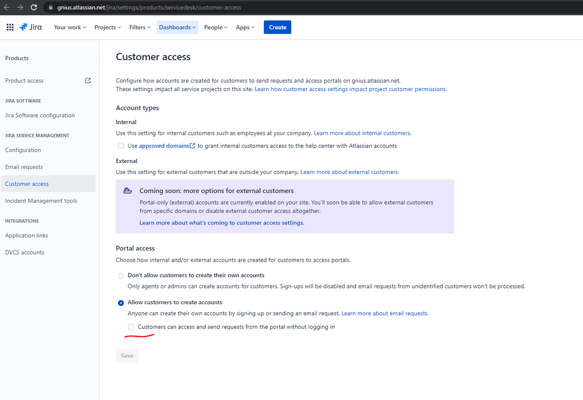Click the Save button
Image resolution: width=583 pixels, height=400 pixels.
point(127,356)
